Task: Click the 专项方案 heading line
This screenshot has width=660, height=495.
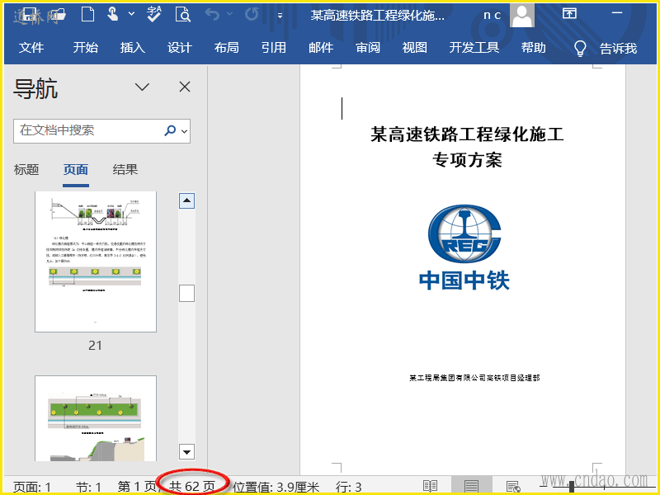Action: (x=467, y=160)
